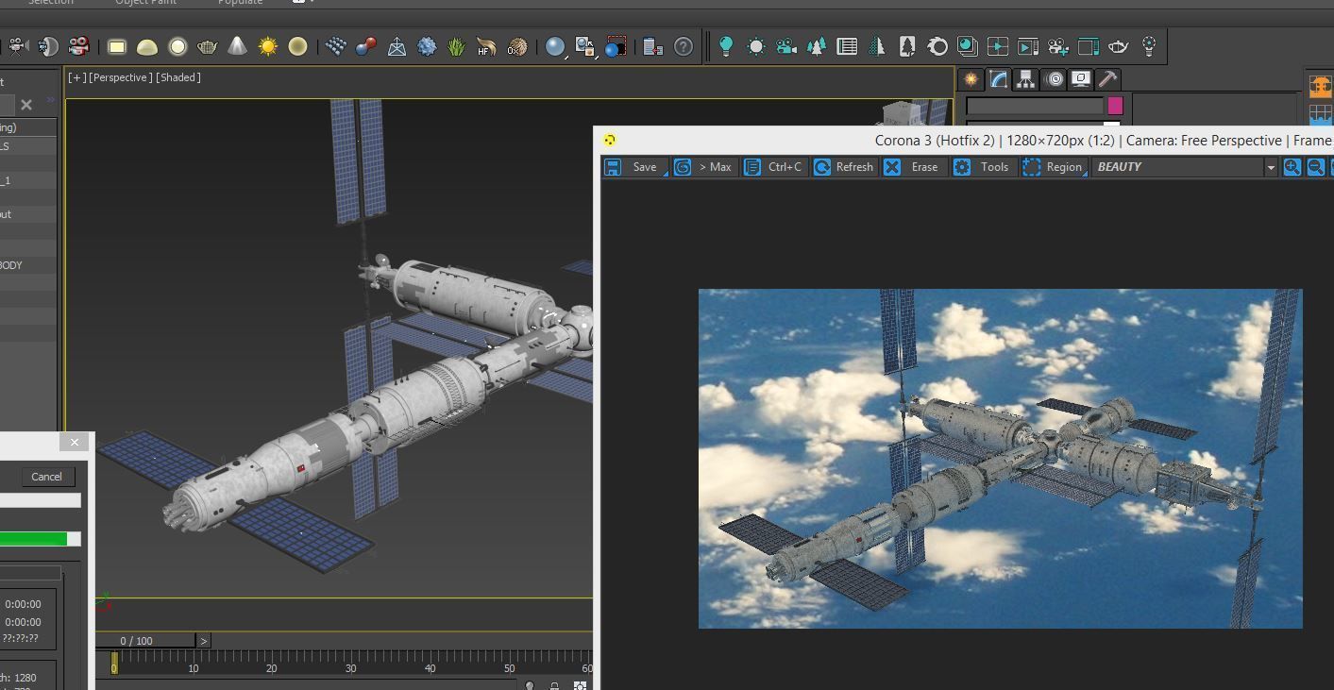Open the Hierarchy panel tab
The width and height of the screenshot is (1334, 690).
[1025, 79]
